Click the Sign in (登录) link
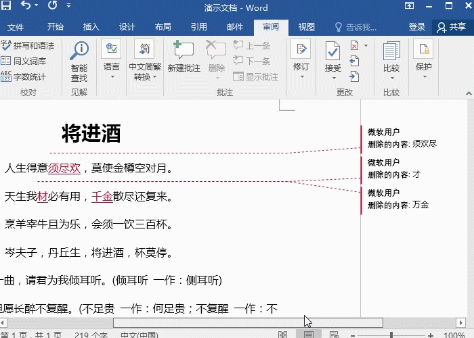Screen dimensions: 474x338 (417, 27)
